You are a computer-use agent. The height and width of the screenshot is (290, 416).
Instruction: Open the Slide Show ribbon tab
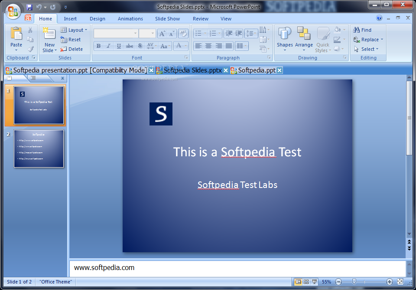[167, 19]
